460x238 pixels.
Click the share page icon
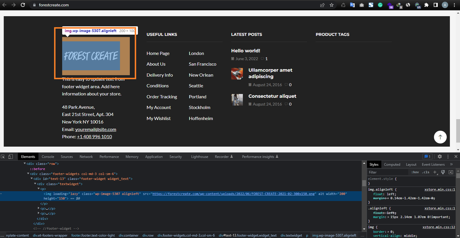coord(323,5)
